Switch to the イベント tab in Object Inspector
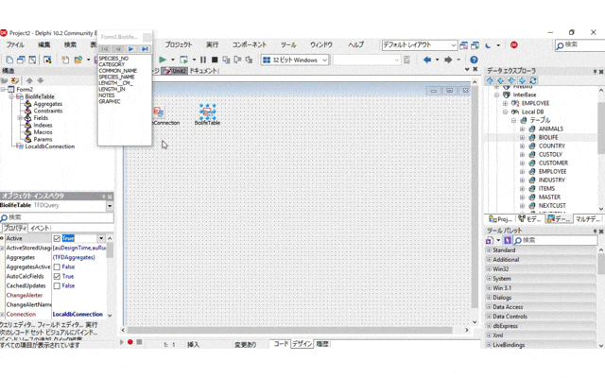605x378 pixels. coord(40,228)
